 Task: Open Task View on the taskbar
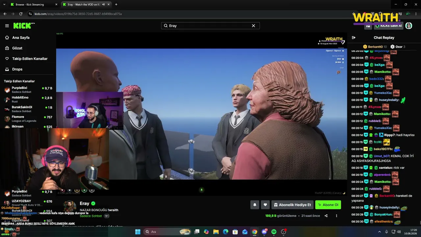click(x=197, y=232)
